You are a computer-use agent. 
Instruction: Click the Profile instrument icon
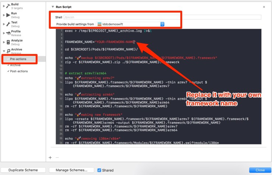coord(8,33)
